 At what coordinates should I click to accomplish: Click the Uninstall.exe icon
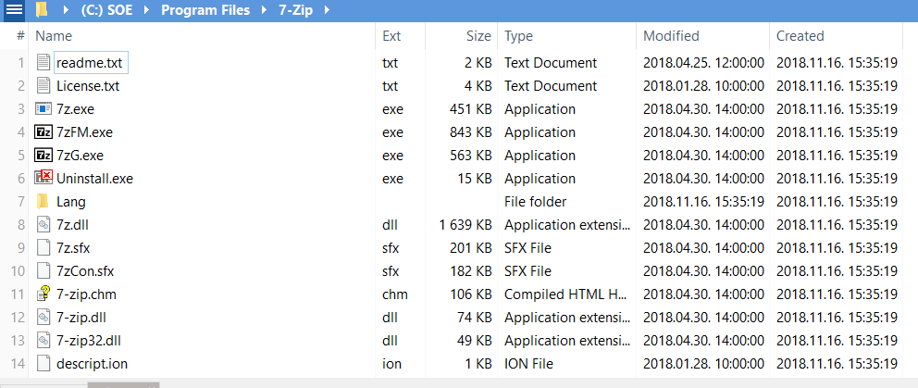43,179
